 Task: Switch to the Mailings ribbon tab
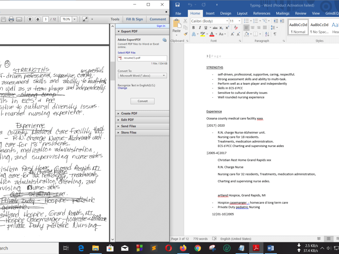click(282, 14)
